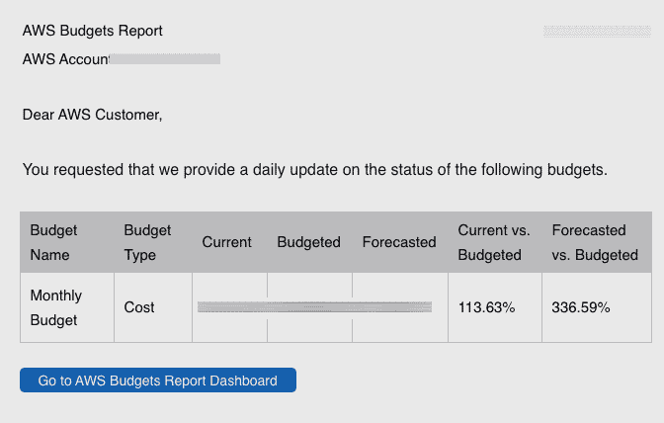Select the 113.63% value cell

[495, 307]
